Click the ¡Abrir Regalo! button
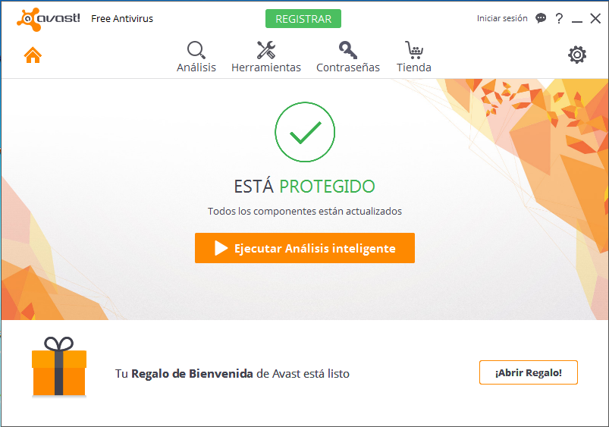609x427 pixels. pos(529,372)
